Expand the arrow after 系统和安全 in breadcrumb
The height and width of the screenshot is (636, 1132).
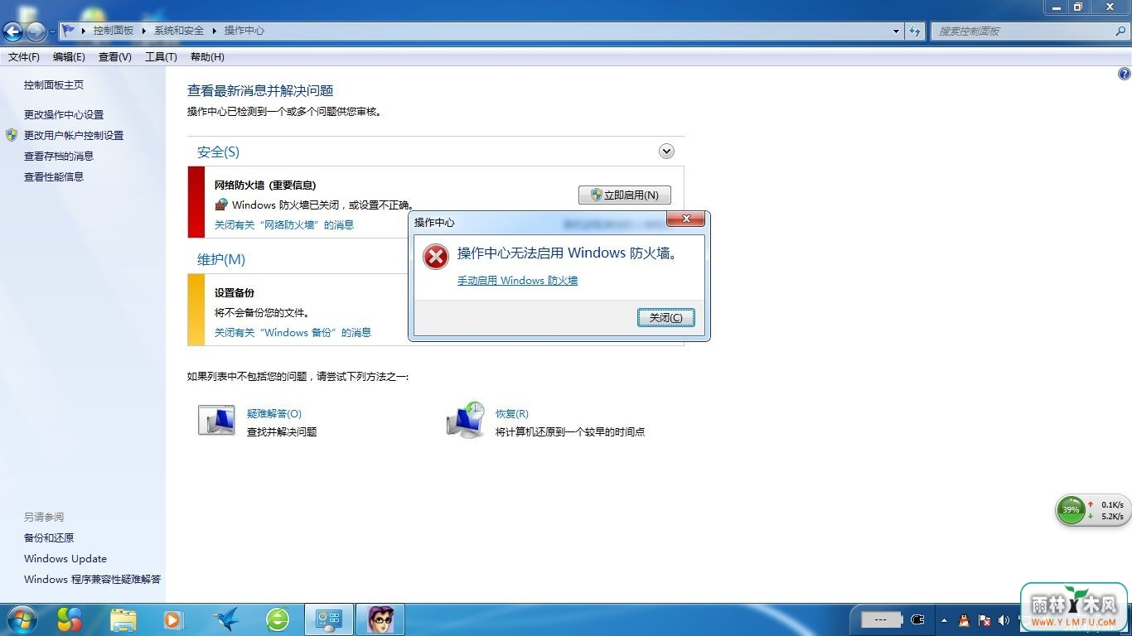pyautogui.click(x=214, y=31)
